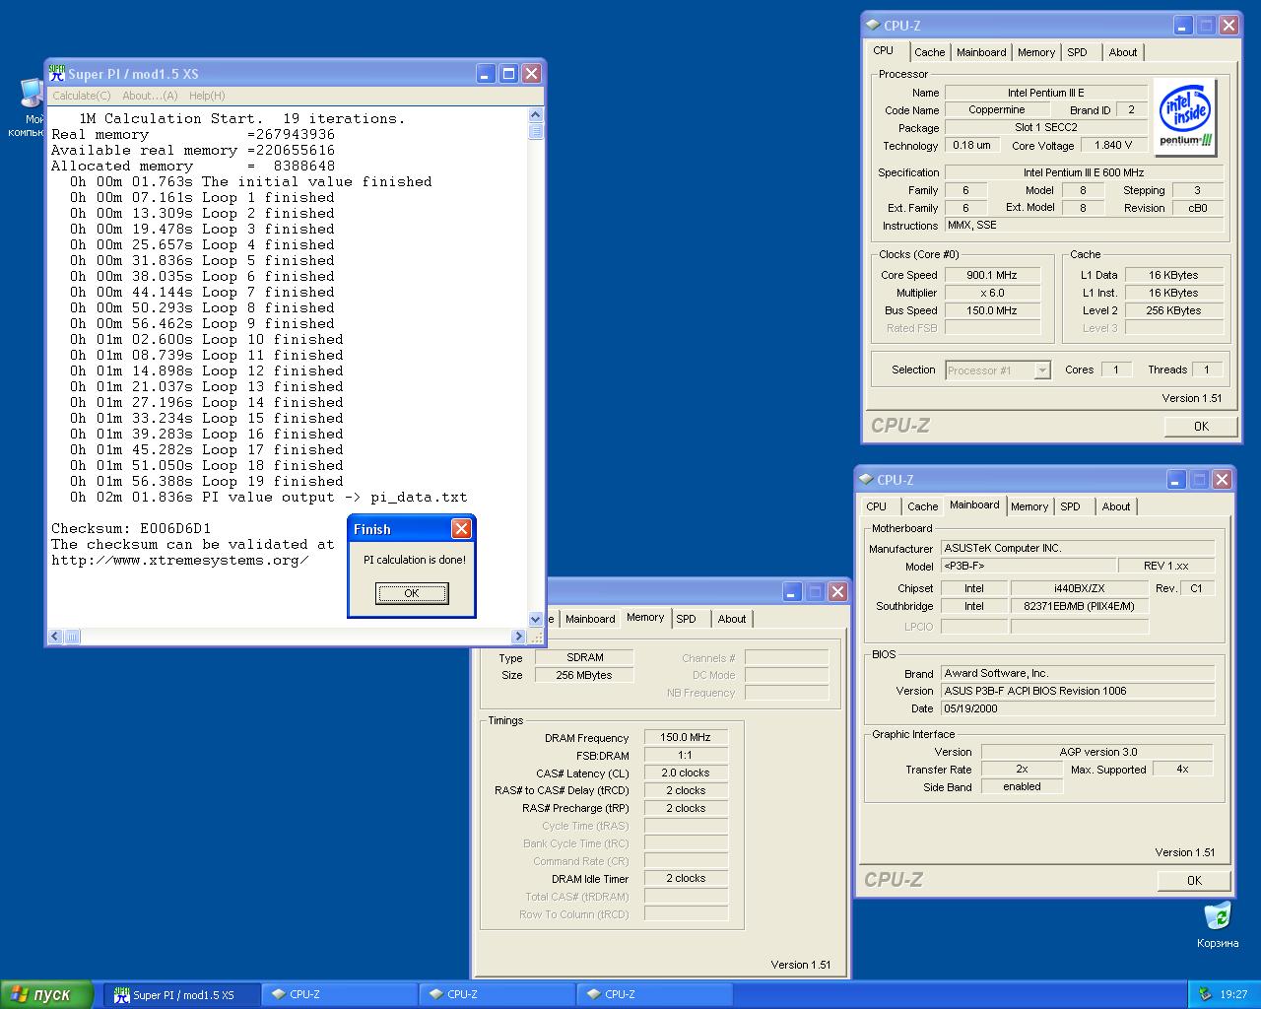Click Core Voltage value 1.840 V
This screenshot has height=1009, width=1261.
click(1114, 145)
